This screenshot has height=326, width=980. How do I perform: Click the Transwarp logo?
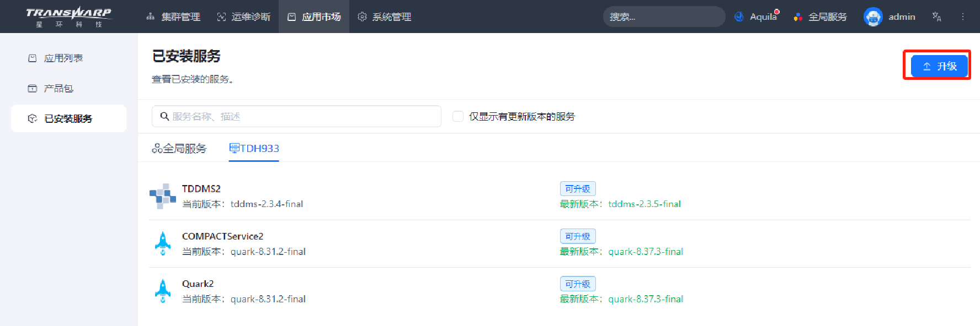click(x=68, y=17)
